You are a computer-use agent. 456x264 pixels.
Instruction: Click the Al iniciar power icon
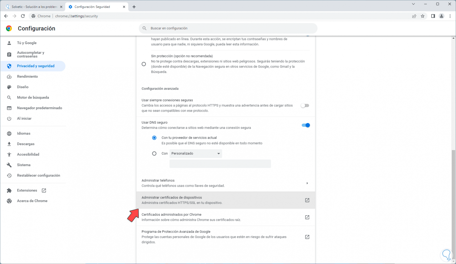click(x=9, y=119)
